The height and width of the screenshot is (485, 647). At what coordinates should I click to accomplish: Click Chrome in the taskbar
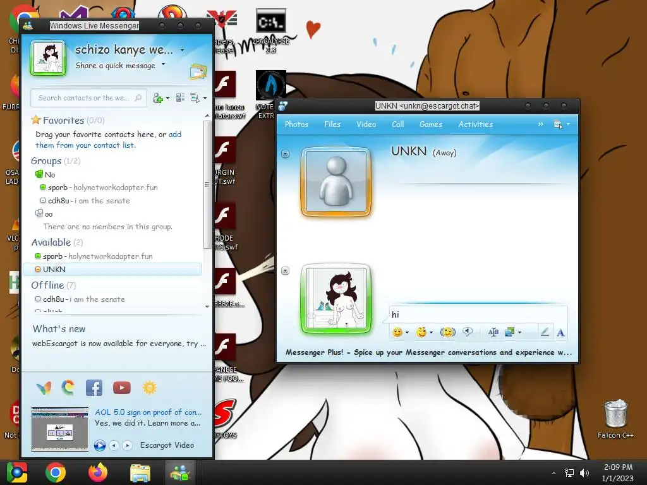(56, 472)
